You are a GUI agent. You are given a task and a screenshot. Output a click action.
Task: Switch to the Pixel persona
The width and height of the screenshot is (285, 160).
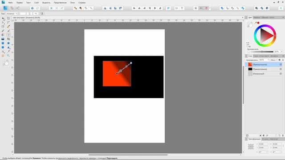(12, 8)
